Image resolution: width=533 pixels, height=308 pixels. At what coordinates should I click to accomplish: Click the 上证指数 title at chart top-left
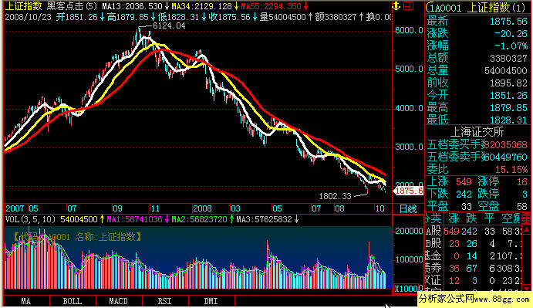pyautogui.click(x=24, y=6)
